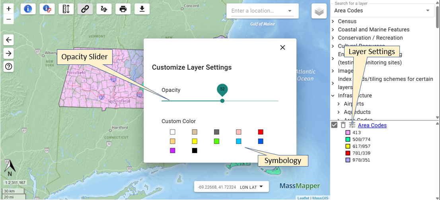Click the permalink chain icon
This screenshot has height=200, width=440.
tap(85, 9)
